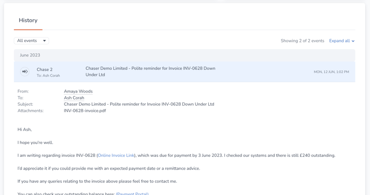The height and width of the screenshot is (195, 370).
Task: Open the History tab
Action: tap(28, 20)
